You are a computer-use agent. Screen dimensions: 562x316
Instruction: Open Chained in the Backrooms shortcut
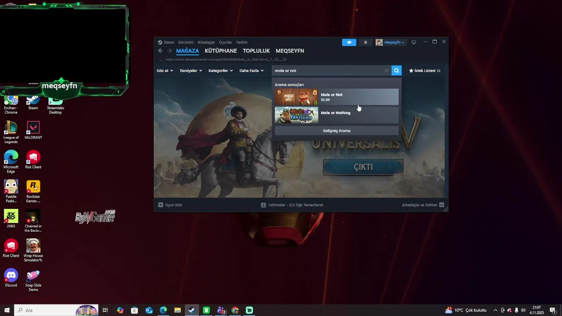tap(33, 221)
